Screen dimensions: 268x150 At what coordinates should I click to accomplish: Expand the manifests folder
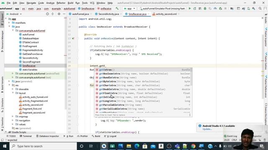click(x=9, y=22)
